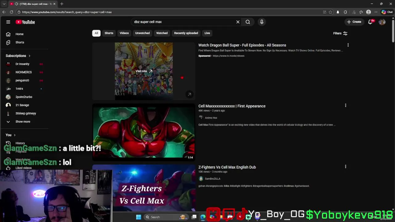This screenshot has width=395, height=222.
Task: Open a new browser tab
Action: [x=62, y=4]
